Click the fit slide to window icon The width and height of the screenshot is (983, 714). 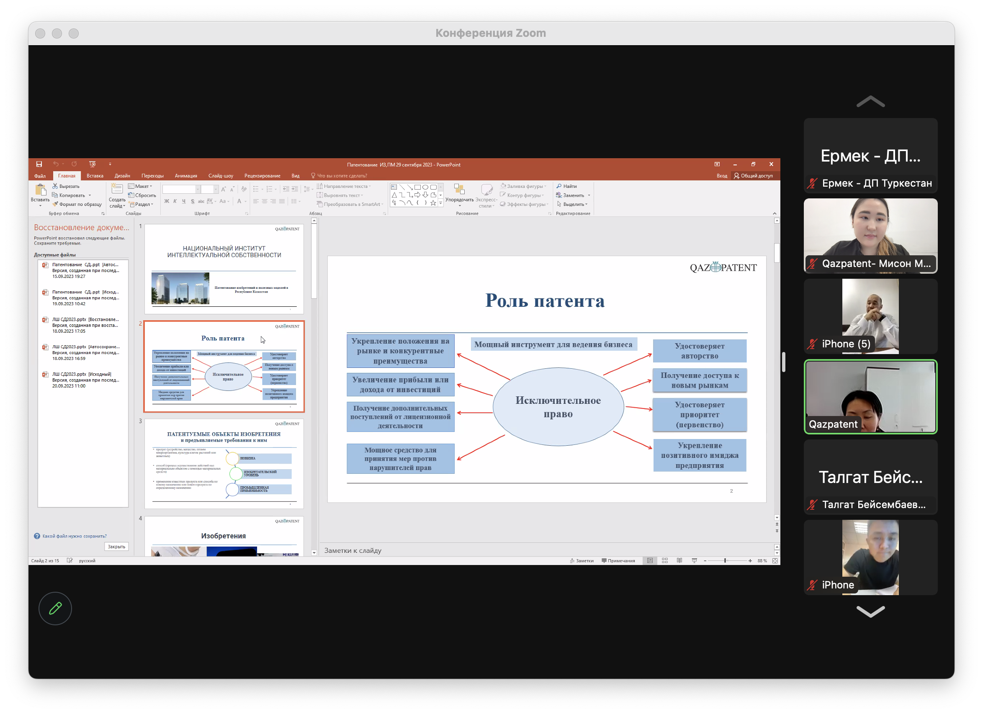tap(775, 561)
